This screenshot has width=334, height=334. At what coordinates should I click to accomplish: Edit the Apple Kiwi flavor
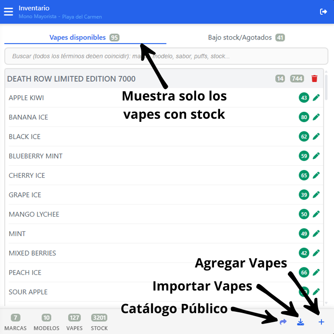tap(316, 98)
